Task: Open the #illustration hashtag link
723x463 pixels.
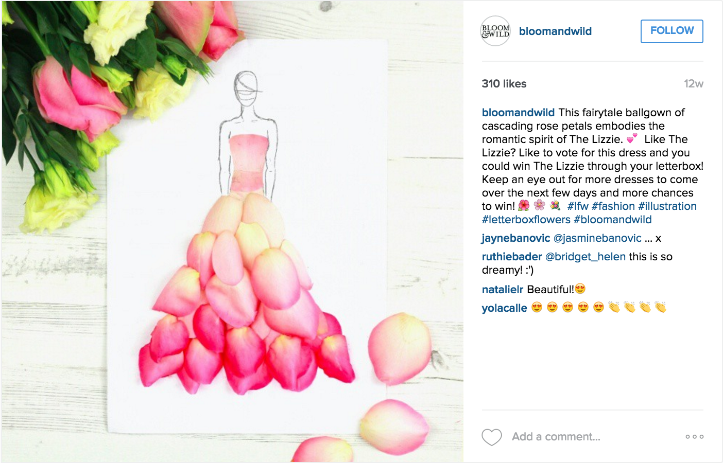Action: (x=667, y=206)
